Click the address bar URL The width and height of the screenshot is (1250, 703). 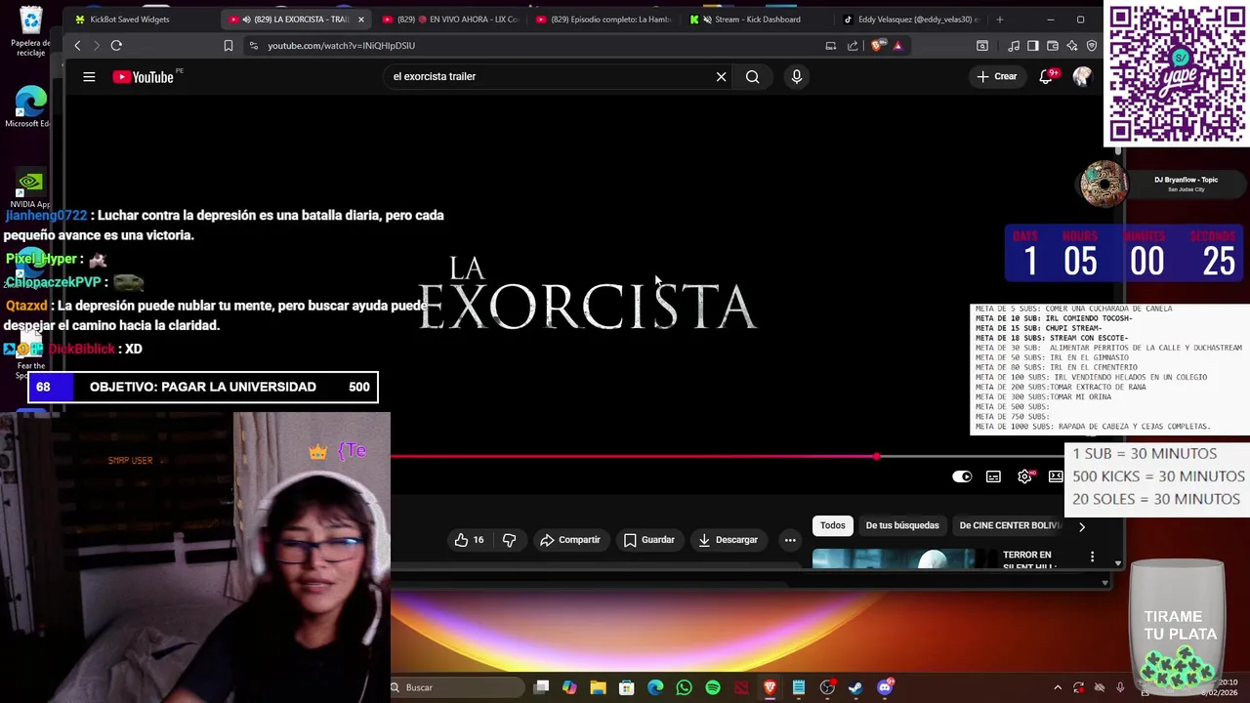click(341, 46)
